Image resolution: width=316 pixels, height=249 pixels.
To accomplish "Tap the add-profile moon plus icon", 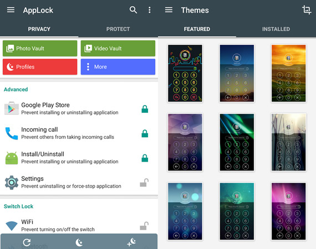I will click(131, 242).
